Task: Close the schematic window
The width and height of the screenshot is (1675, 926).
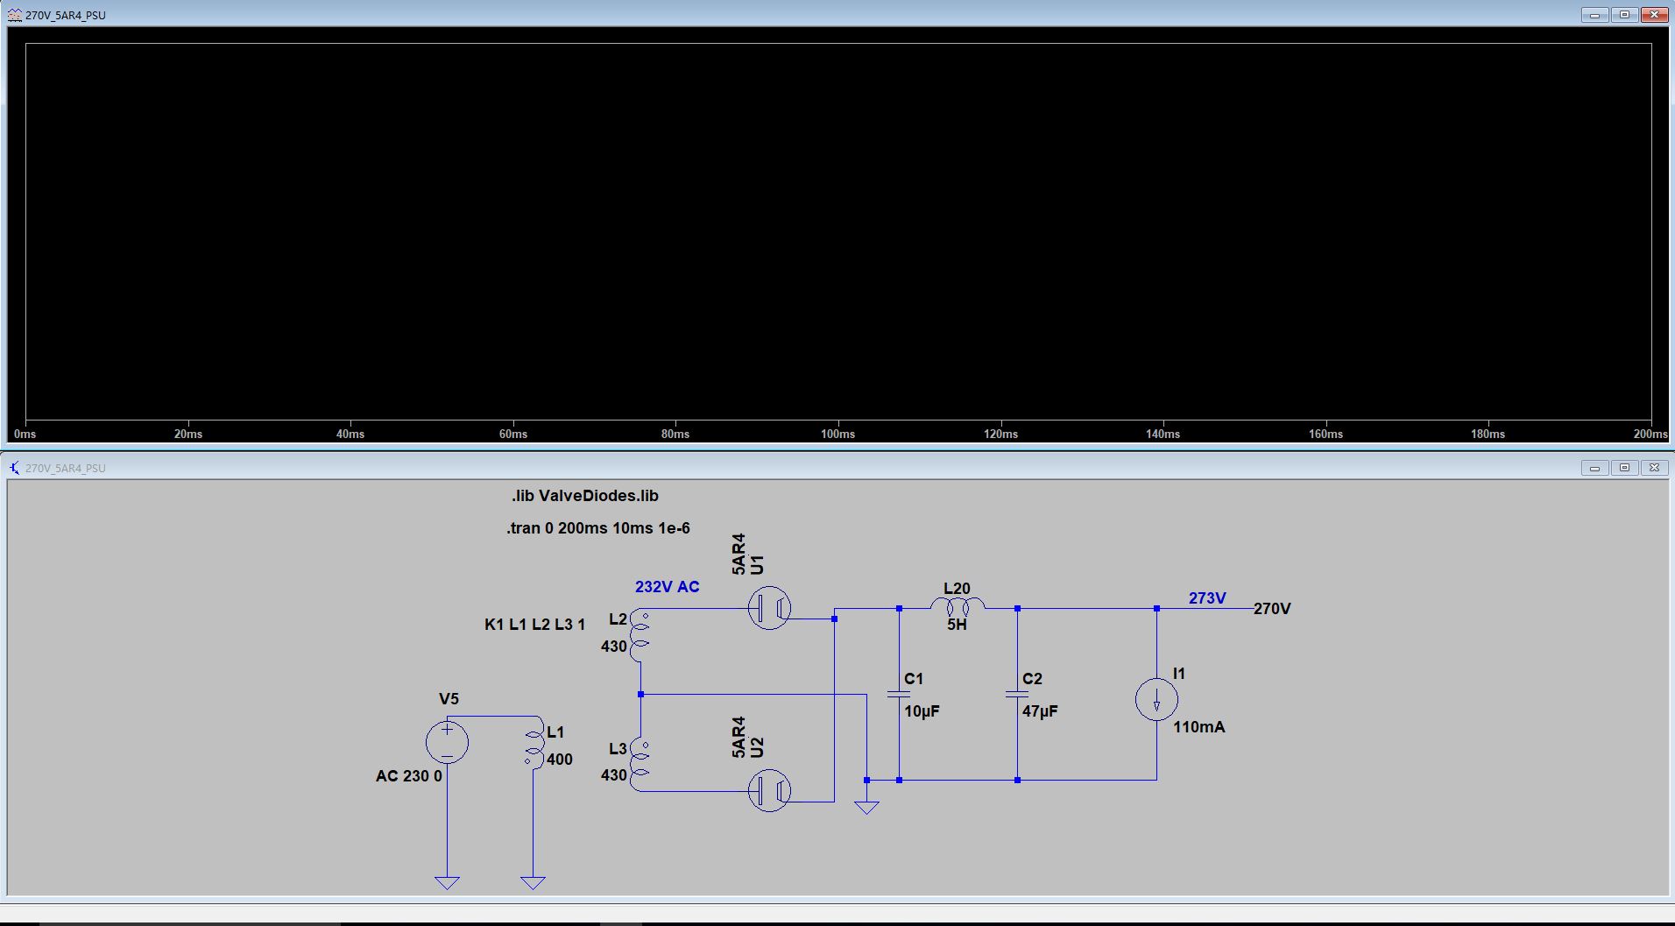Action: point(1654,468)
